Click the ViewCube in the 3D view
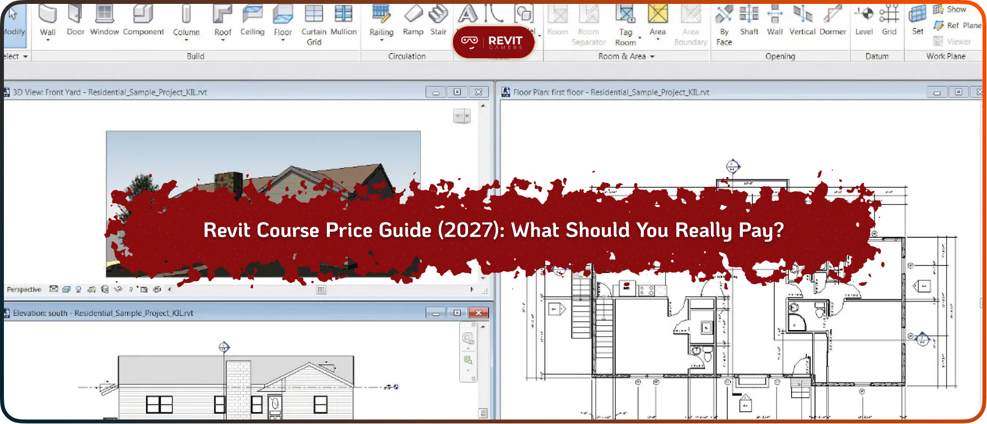The width and height of the screenshot is (987, 424). (462, 116)
